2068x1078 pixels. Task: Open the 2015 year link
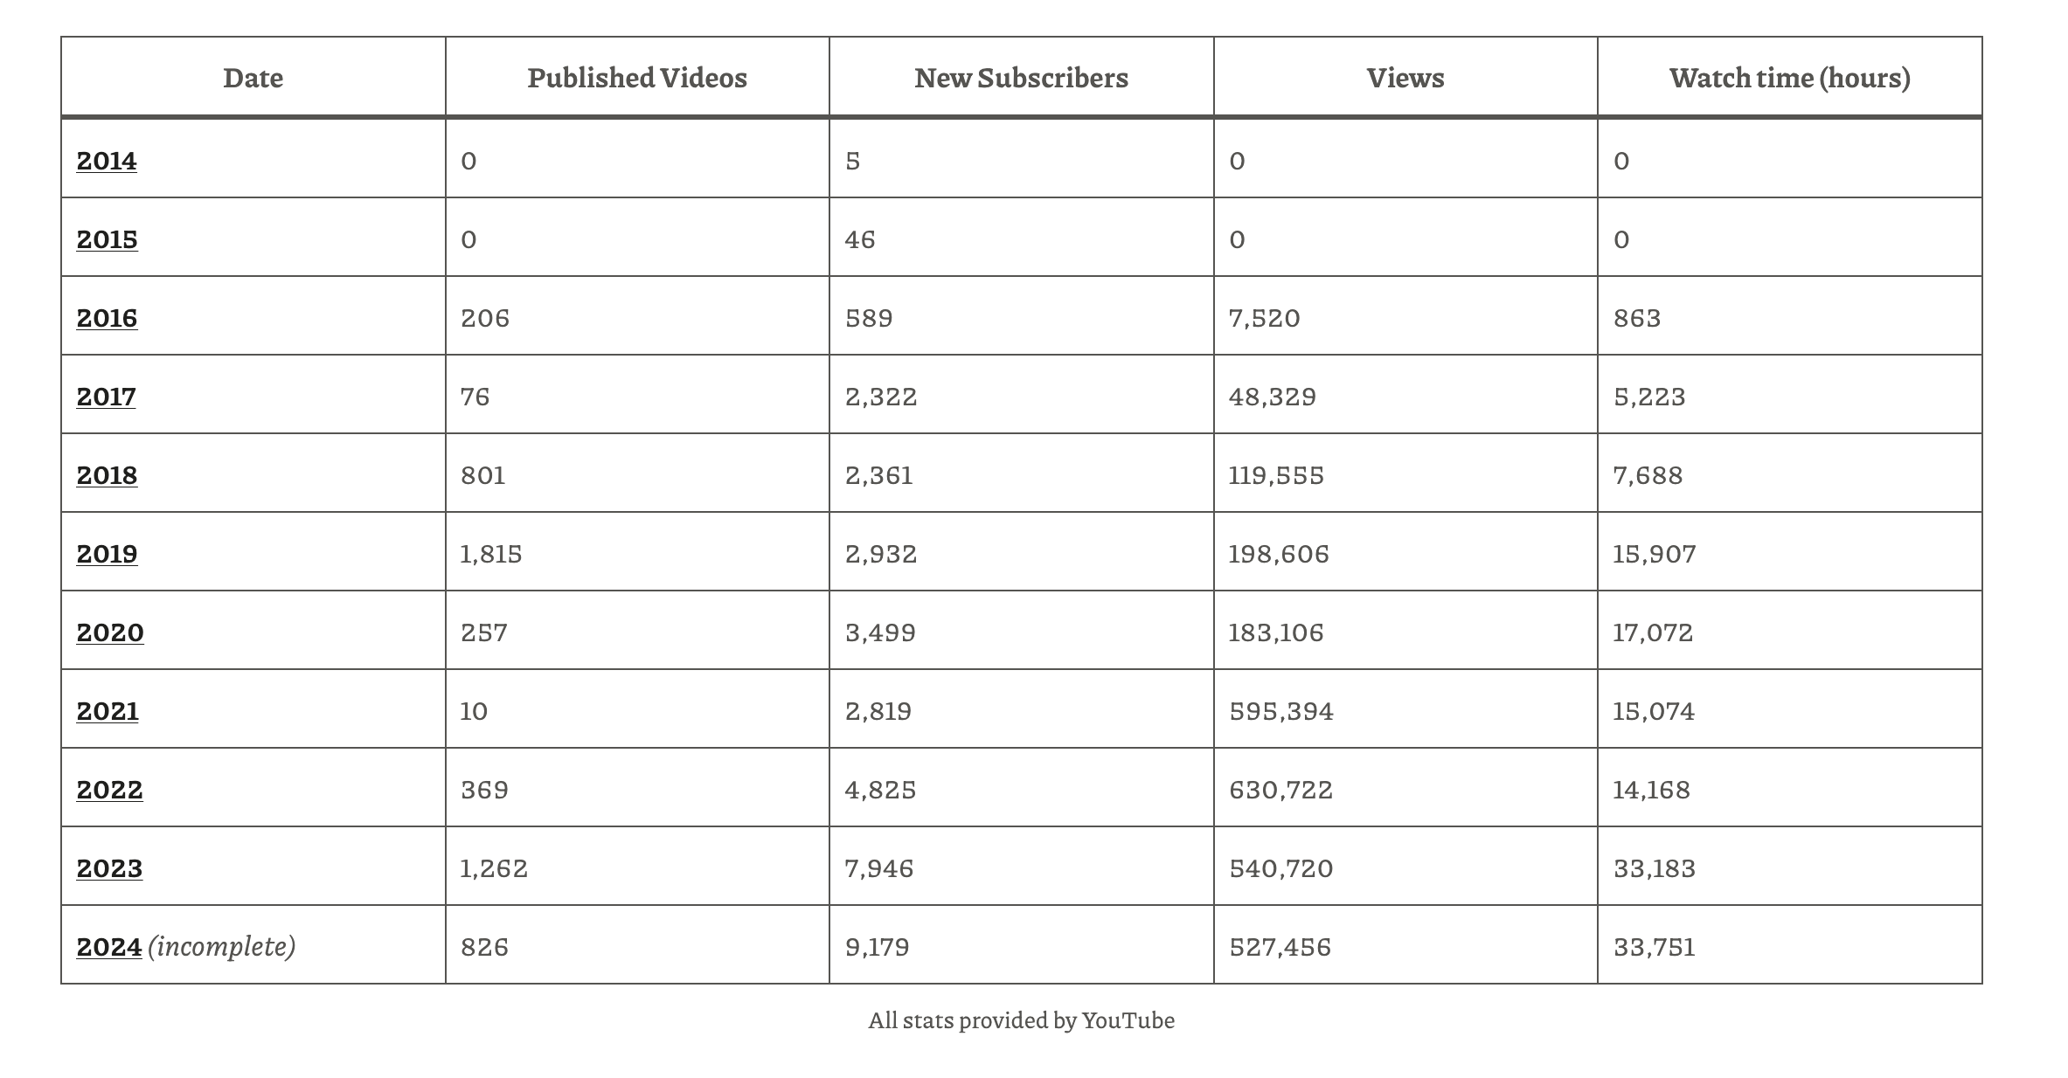pos(107,239)
